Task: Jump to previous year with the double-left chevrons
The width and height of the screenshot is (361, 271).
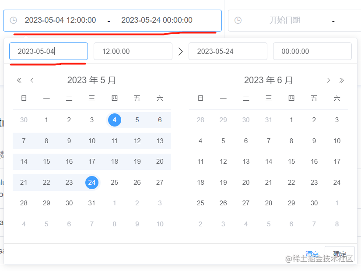Action: click(x=19, y=80)
